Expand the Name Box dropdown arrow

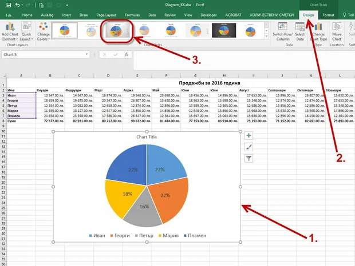click(86, 54)
